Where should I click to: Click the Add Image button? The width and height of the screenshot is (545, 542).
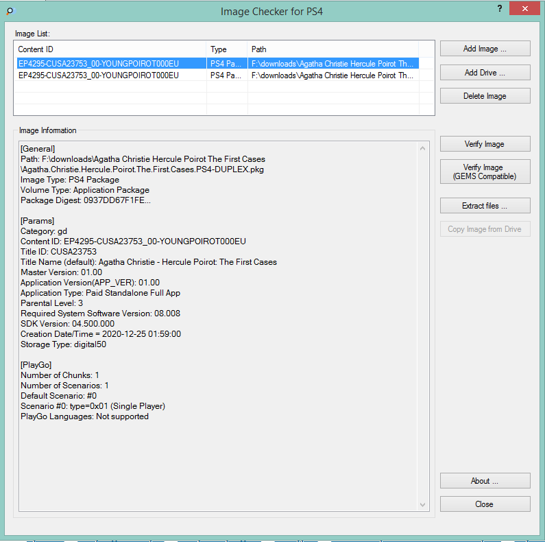pyautogui.click(x=485, y=49)
